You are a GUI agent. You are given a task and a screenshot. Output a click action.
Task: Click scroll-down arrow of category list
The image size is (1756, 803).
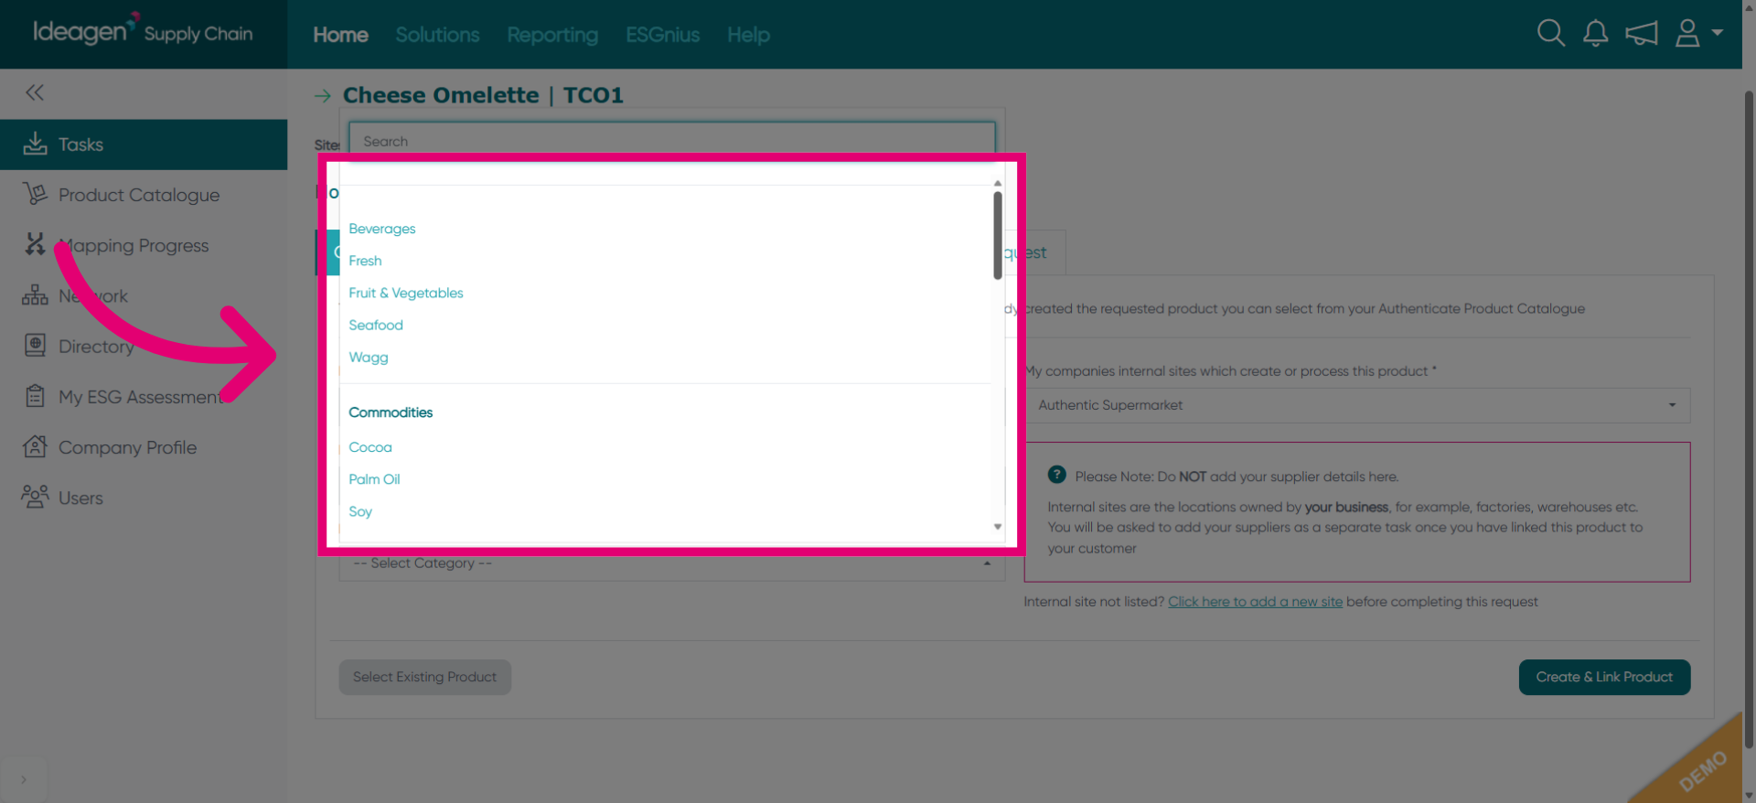[x=997, y=527]
